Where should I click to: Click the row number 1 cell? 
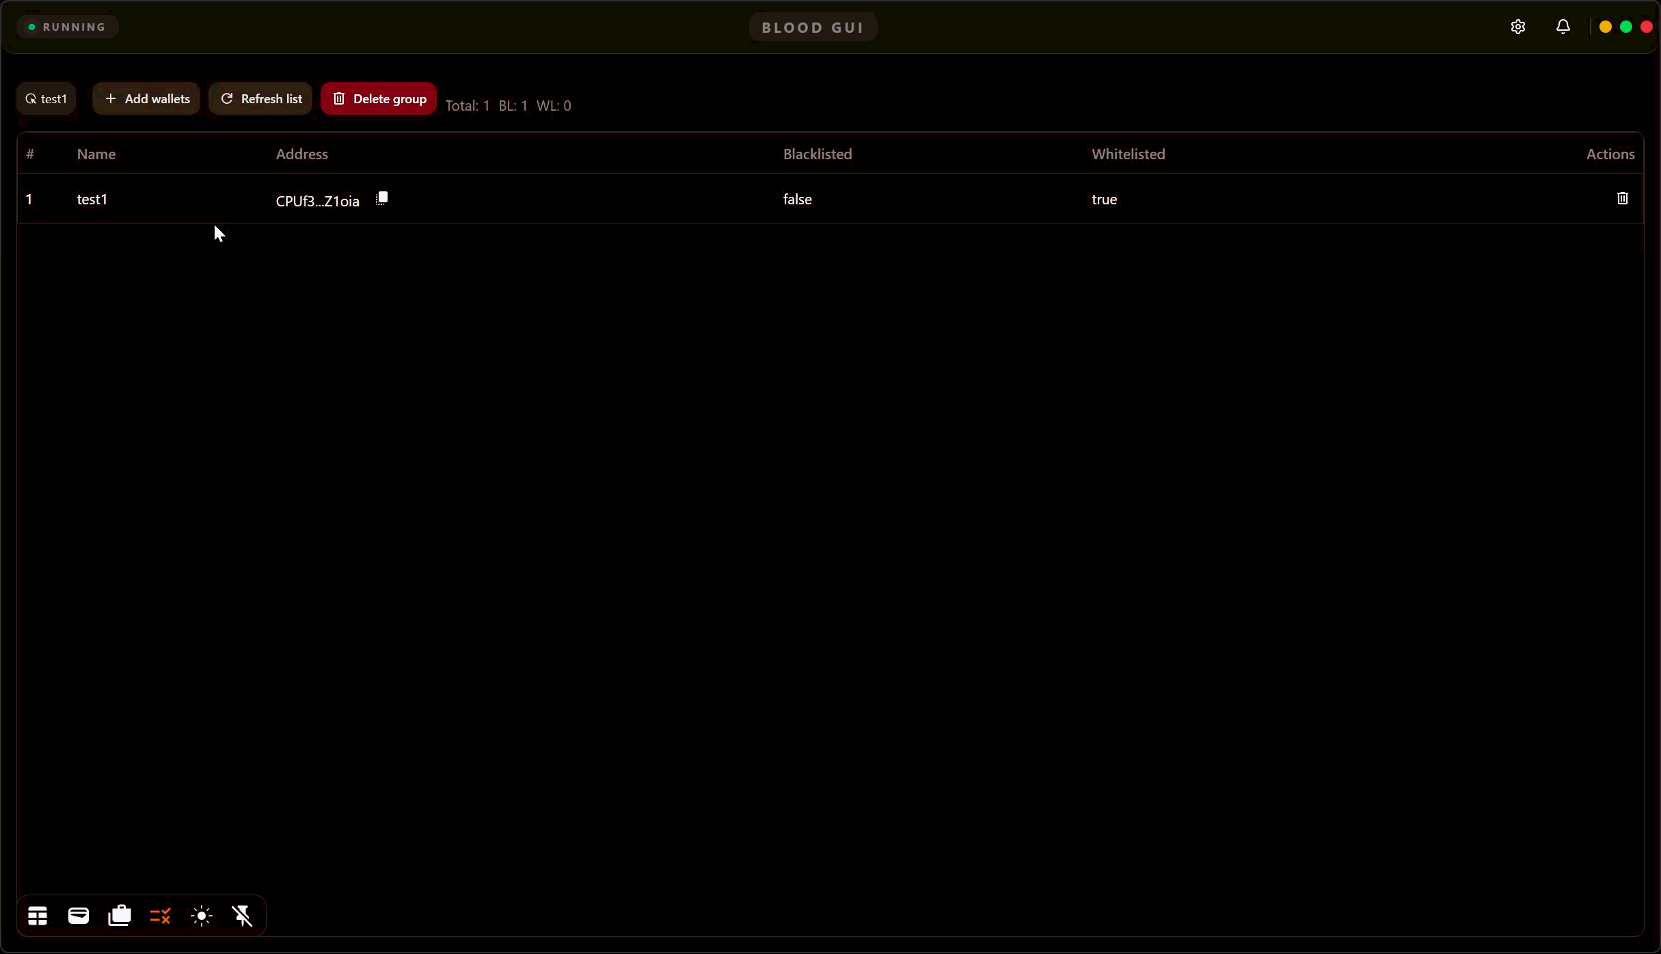pyautogui.click(x=29, y=199)
